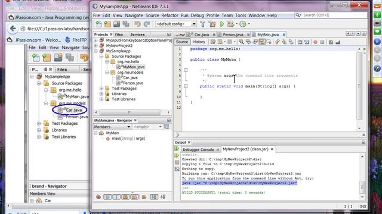The image size is (382, 214).
Task: Click the History view button
Action: point(199,42)
